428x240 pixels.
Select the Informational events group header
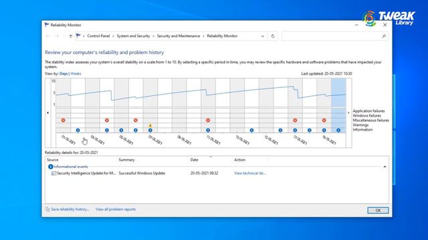[71, 167]
